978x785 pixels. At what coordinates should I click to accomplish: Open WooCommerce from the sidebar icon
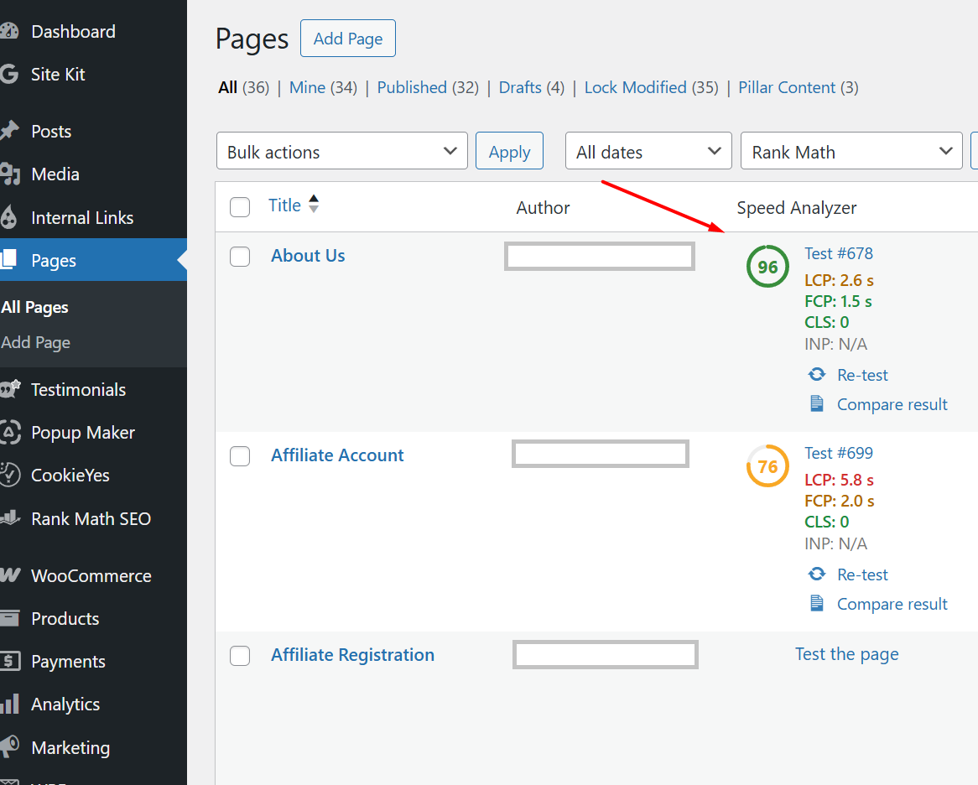[x=10, y=575]
